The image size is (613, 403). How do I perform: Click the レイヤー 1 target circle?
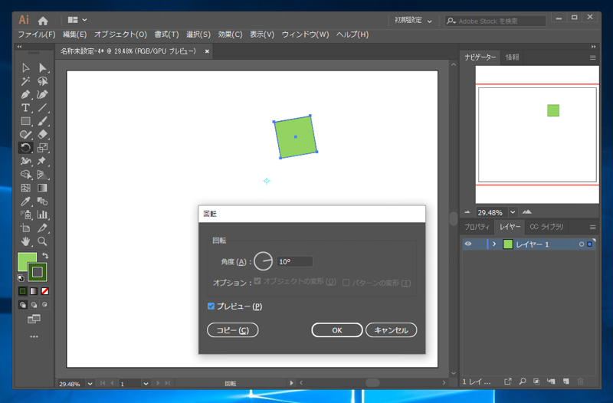(x=582, y=244)
